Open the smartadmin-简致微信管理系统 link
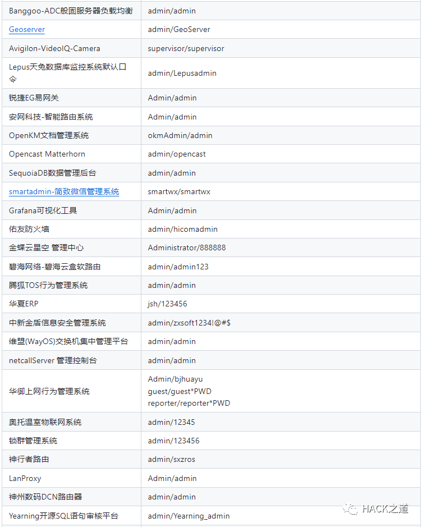 click(64, 191)
